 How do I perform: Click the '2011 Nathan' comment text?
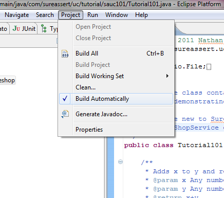click(x=200, y=40)
